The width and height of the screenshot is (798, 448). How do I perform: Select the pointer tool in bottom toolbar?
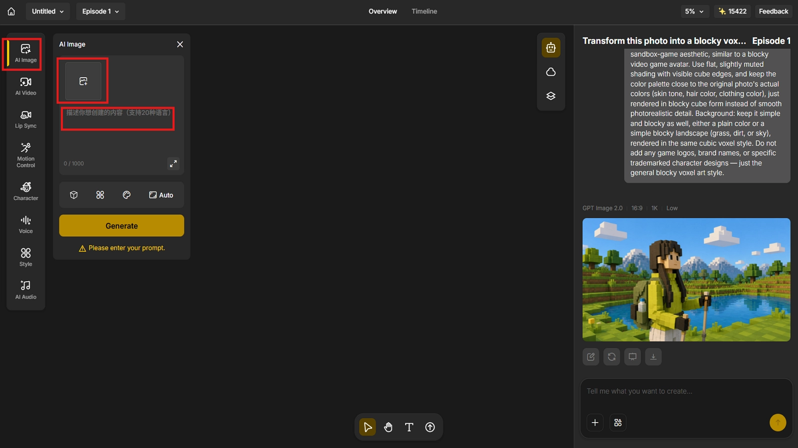tap(368, 427)
